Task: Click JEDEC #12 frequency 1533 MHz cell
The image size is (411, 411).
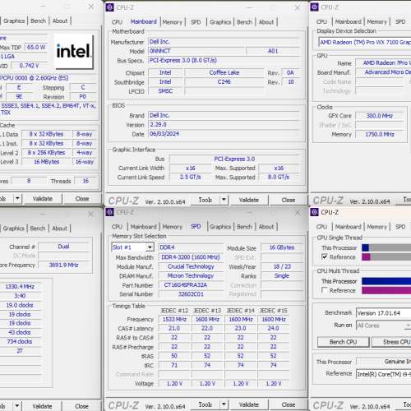Action: tap(174, 319)
